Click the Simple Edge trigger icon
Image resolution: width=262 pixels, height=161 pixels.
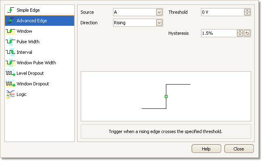[10, 10]
